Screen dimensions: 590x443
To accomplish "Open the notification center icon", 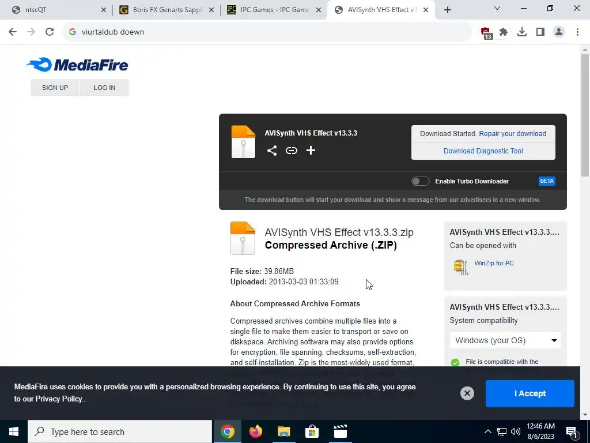I will tap(572, 431).
